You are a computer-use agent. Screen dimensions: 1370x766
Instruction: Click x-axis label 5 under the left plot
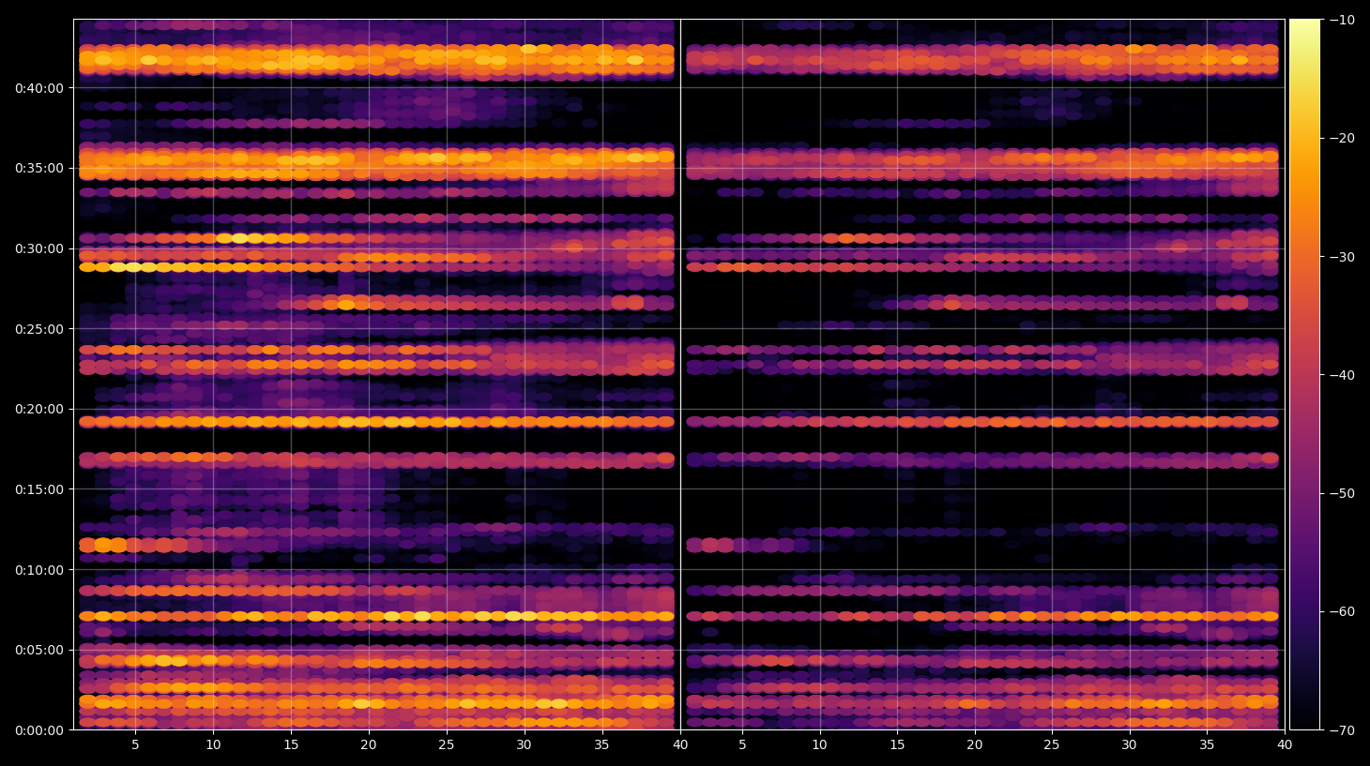pyautogui.click(x=135, y=745)
